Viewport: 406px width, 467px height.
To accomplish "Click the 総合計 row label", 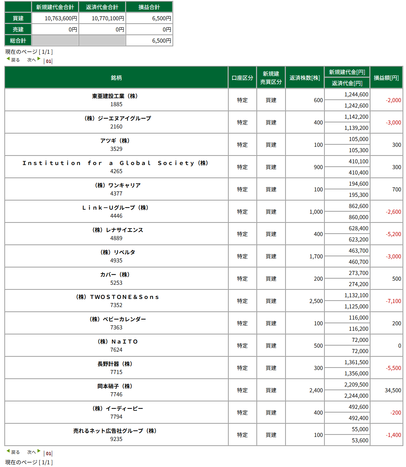I will (x=18, y=40).
